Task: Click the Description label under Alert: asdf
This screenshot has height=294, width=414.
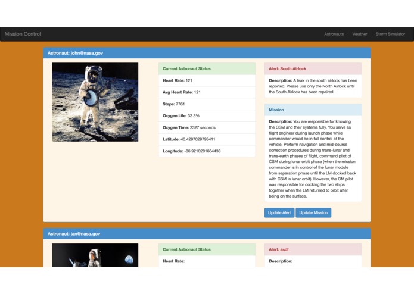Action: pyautogui.click(x=281, y=261)
